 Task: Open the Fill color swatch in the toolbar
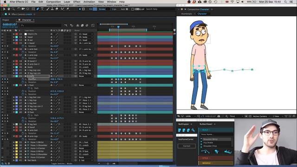click(95, 9)
